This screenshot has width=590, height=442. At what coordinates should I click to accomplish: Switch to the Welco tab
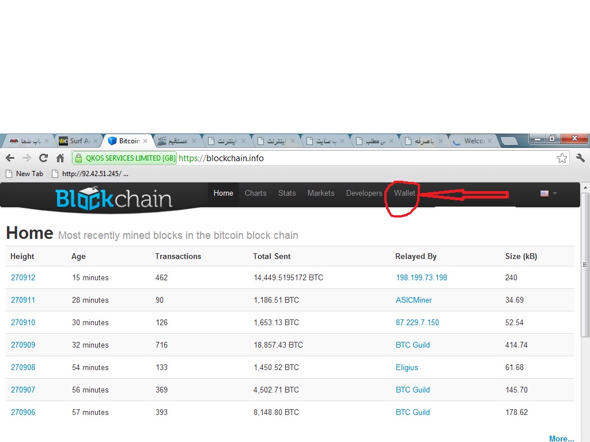point(473,141)
